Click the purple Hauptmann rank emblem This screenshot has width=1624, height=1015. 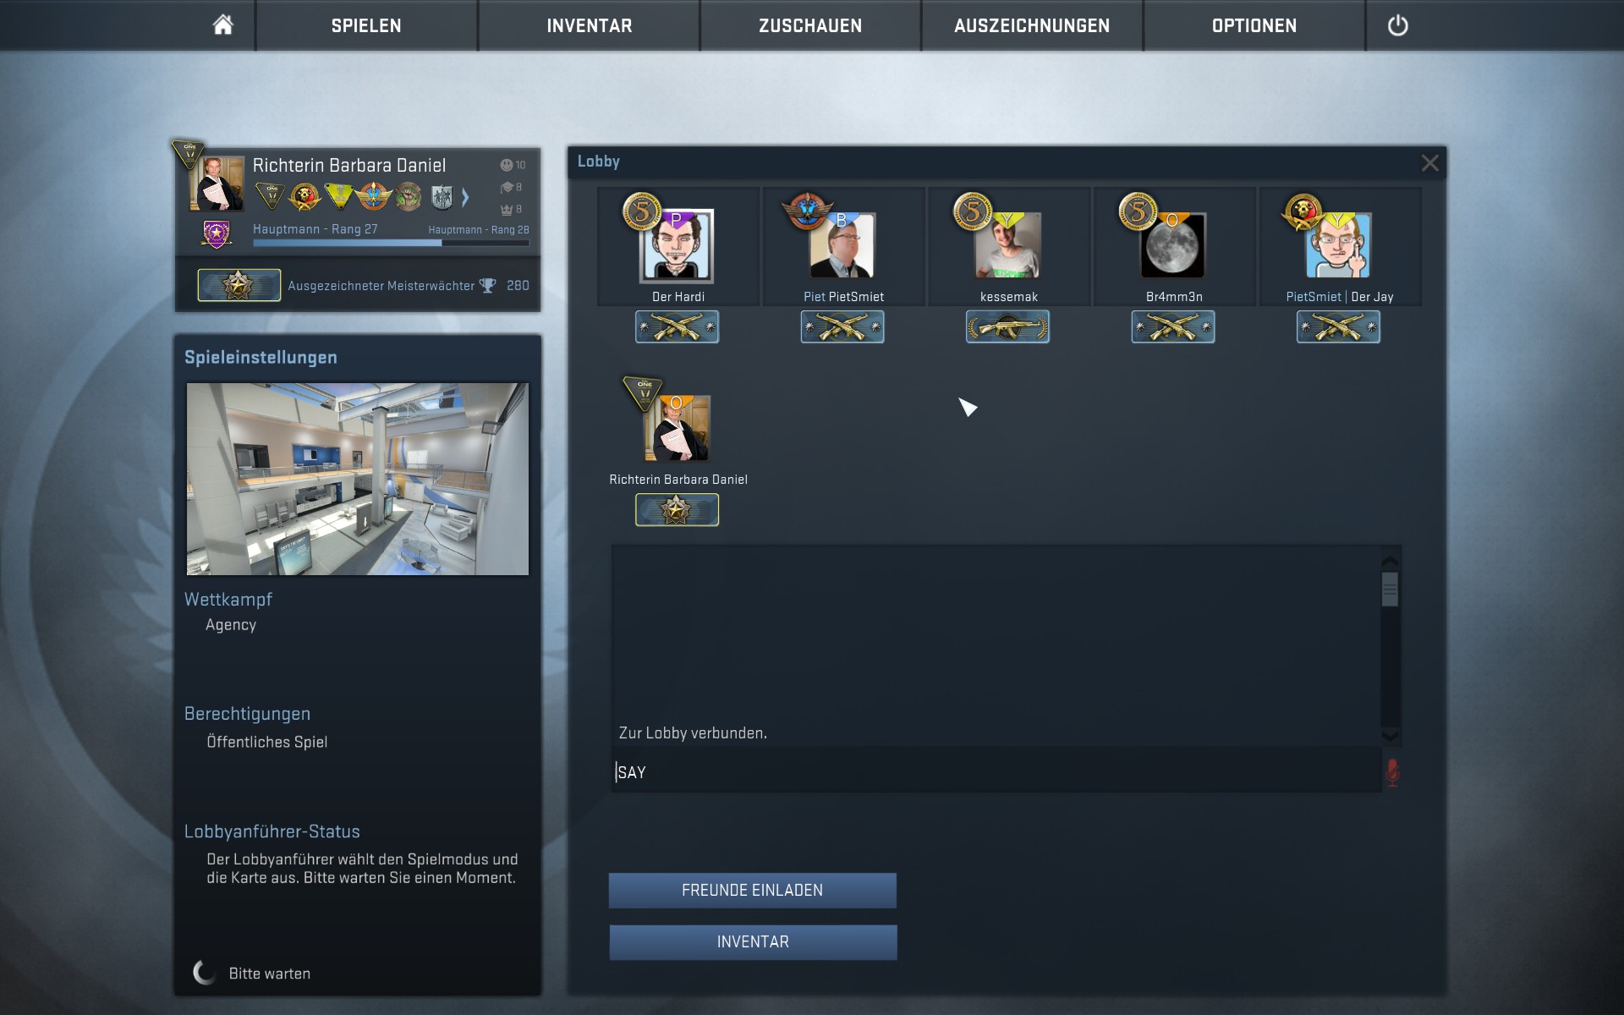coord(217,233)
